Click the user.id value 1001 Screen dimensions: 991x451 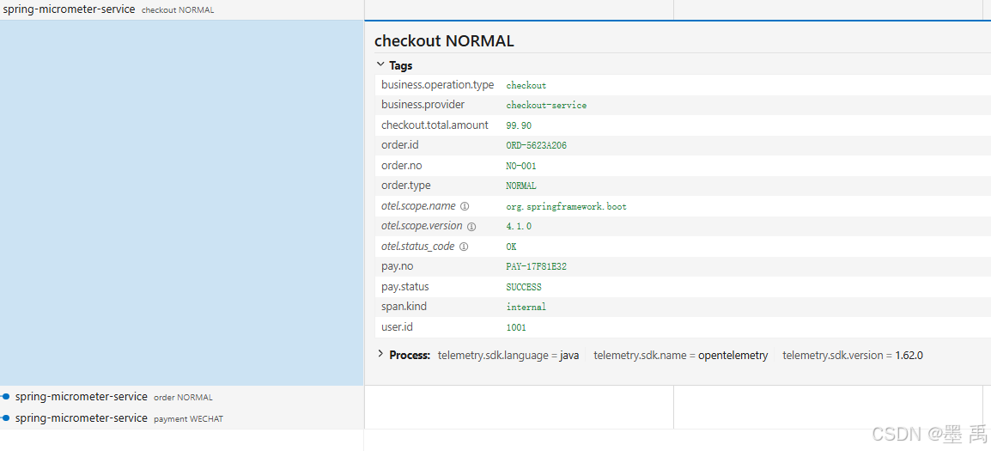click(x=516, y=327)
